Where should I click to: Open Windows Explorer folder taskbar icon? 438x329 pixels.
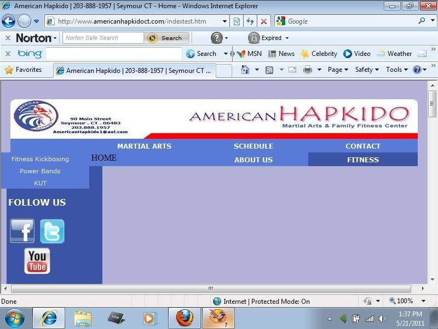pyautogui.click(x=83, y=319)
